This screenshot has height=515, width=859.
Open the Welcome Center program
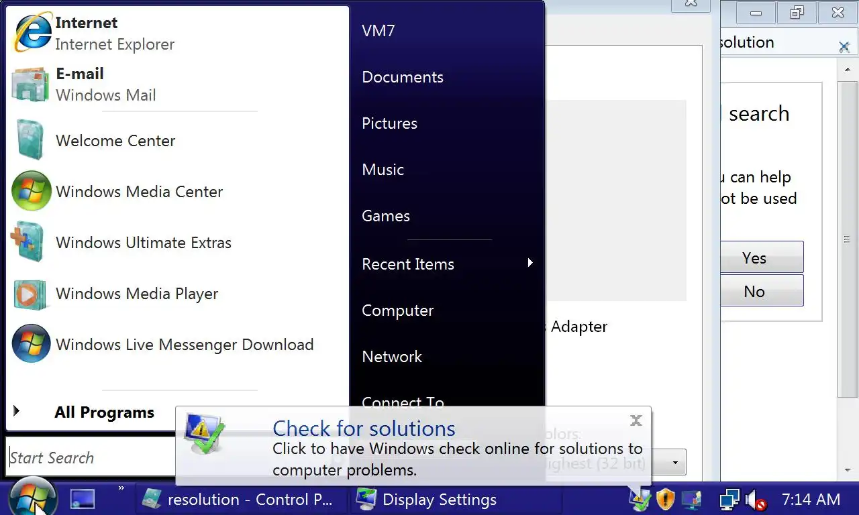(x=178, y=140)
